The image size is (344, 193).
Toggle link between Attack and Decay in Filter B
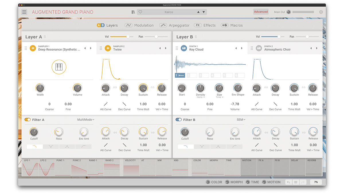(x=266, y=132)
